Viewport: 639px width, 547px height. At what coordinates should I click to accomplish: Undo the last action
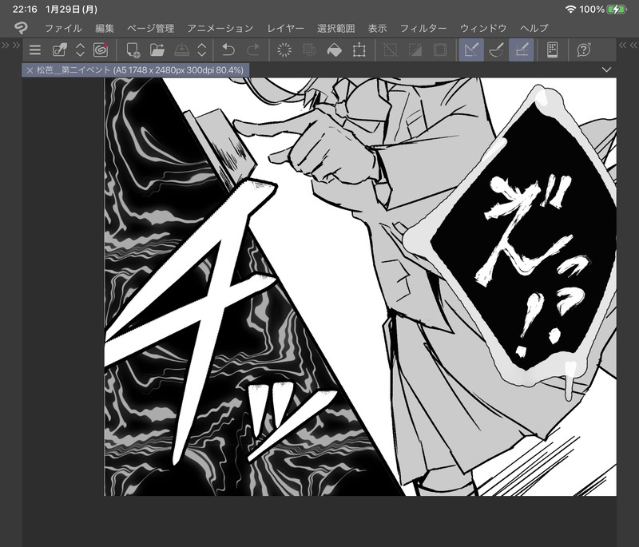[228, 50]
